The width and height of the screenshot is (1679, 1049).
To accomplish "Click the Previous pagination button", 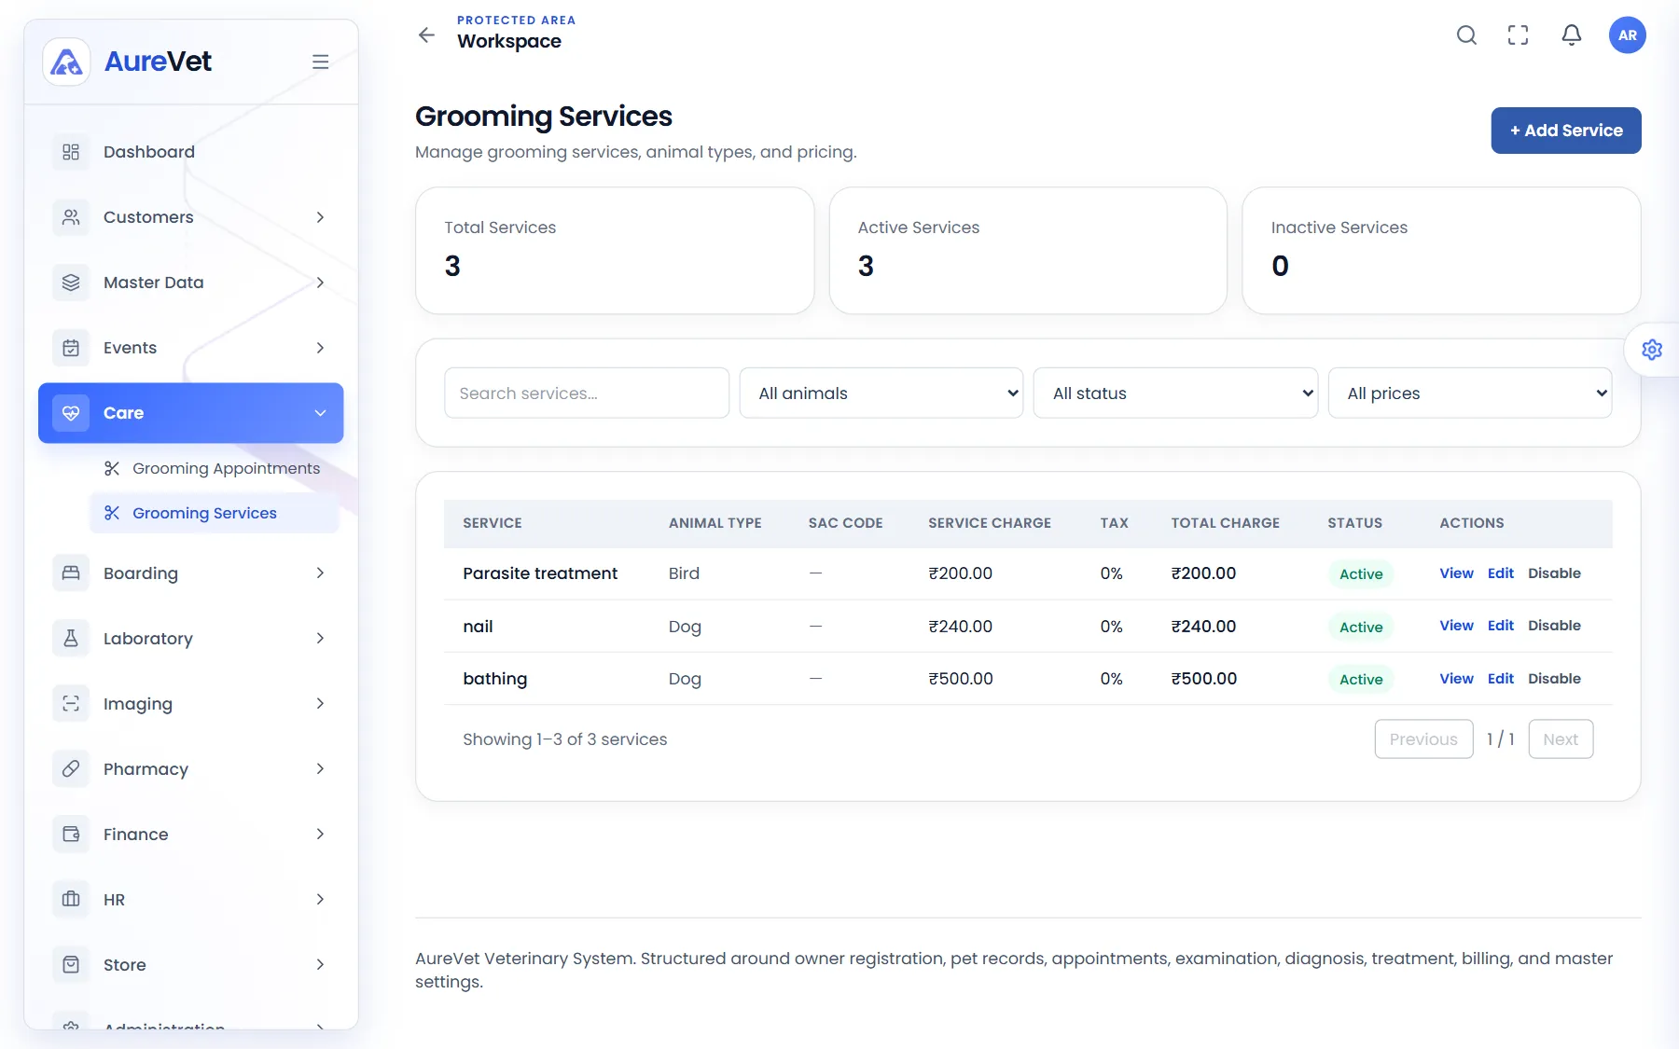I will click(1423, 739).
